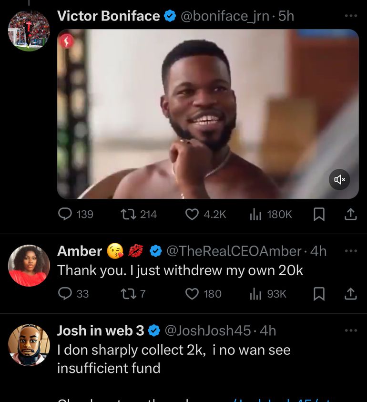Viewport: 367px width, 402px height.
Task: Like Victor Boniface's video tweet
Action: point(192,215)
